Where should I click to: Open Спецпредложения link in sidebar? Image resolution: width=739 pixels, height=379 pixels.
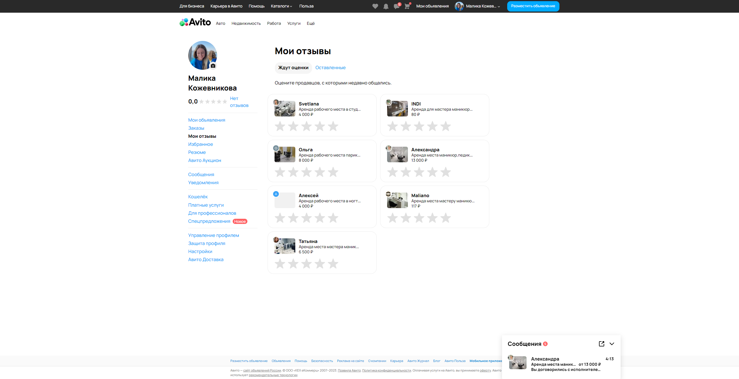[209, 221]
